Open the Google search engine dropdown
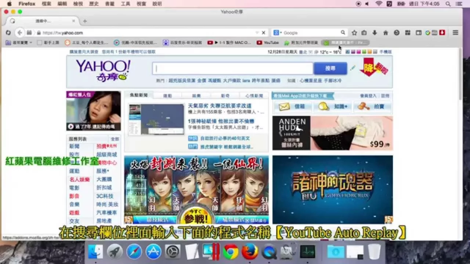470x264 pixels. click(278, 33)
